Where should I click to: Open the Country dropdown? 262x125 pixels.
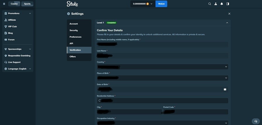[x=162, y=67]
